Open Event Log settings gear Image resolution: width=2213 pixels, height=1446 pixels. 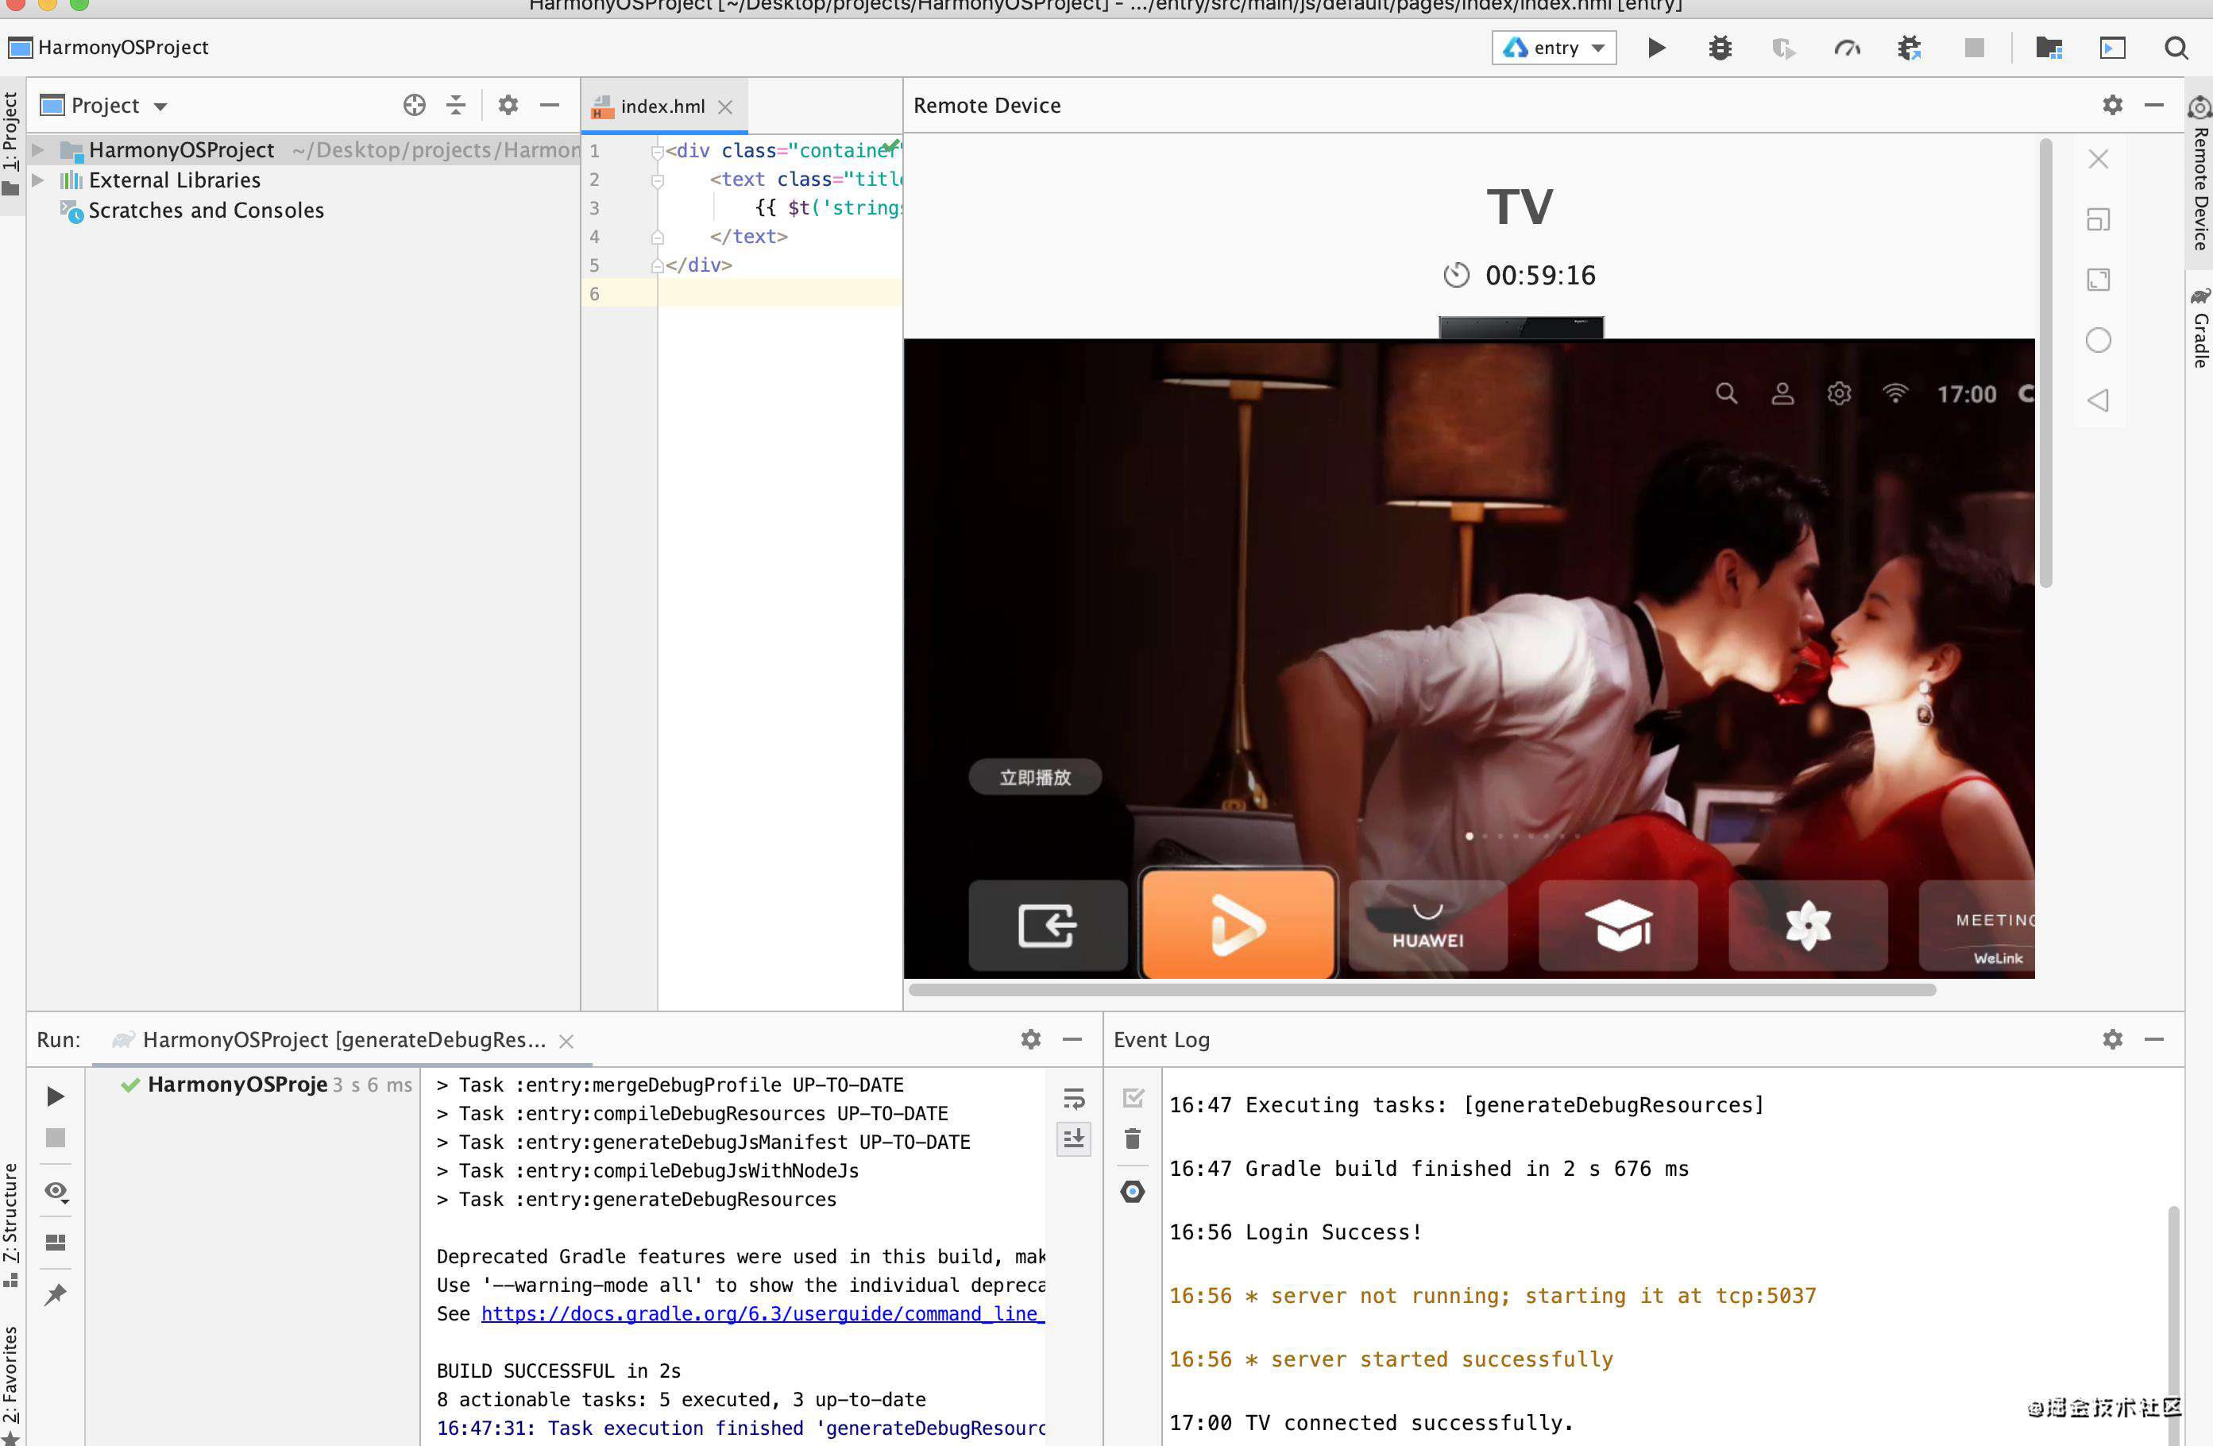(x=2113, y=1038)
